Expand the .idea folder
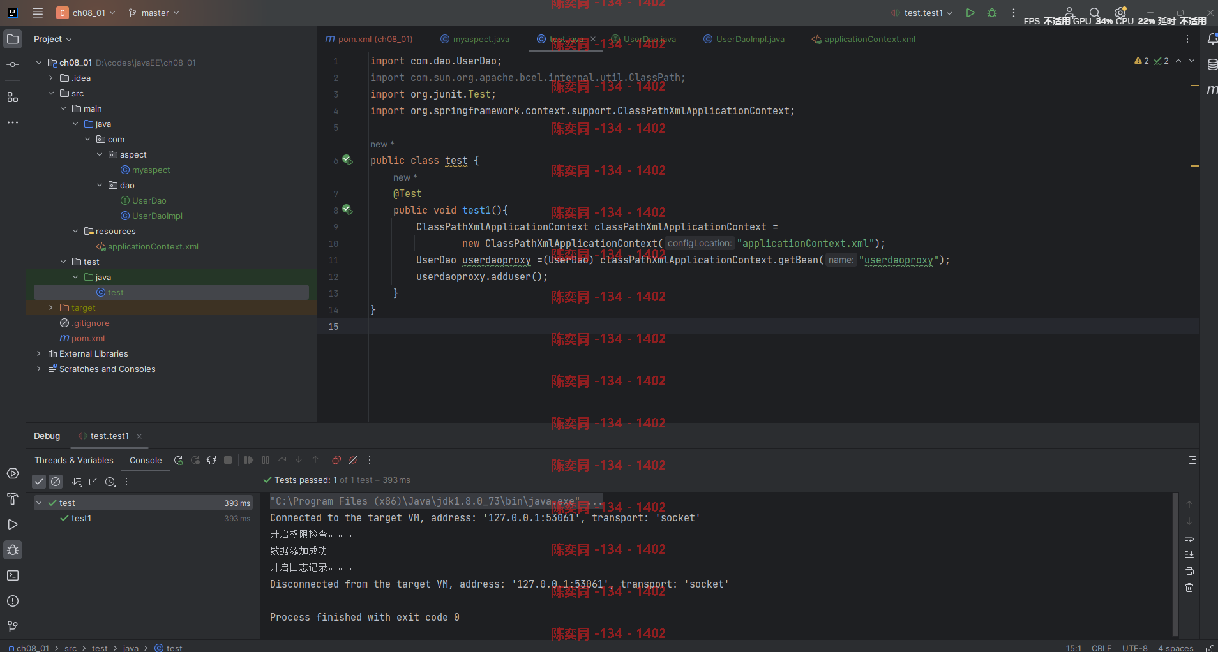Screen dimensions: 1218x652 tap(51, 78)
